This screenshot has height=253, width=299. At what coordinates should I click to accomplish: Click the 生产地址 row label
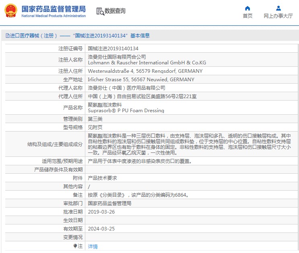click(x=73, y=80)
